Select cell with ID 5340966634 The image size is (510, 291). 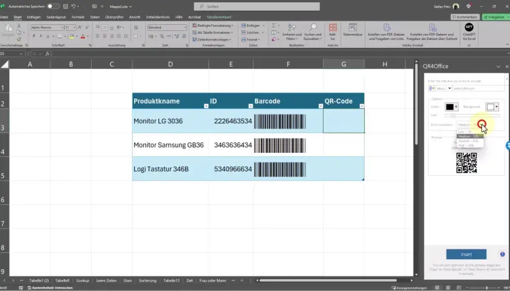click(x=231, y=169)
